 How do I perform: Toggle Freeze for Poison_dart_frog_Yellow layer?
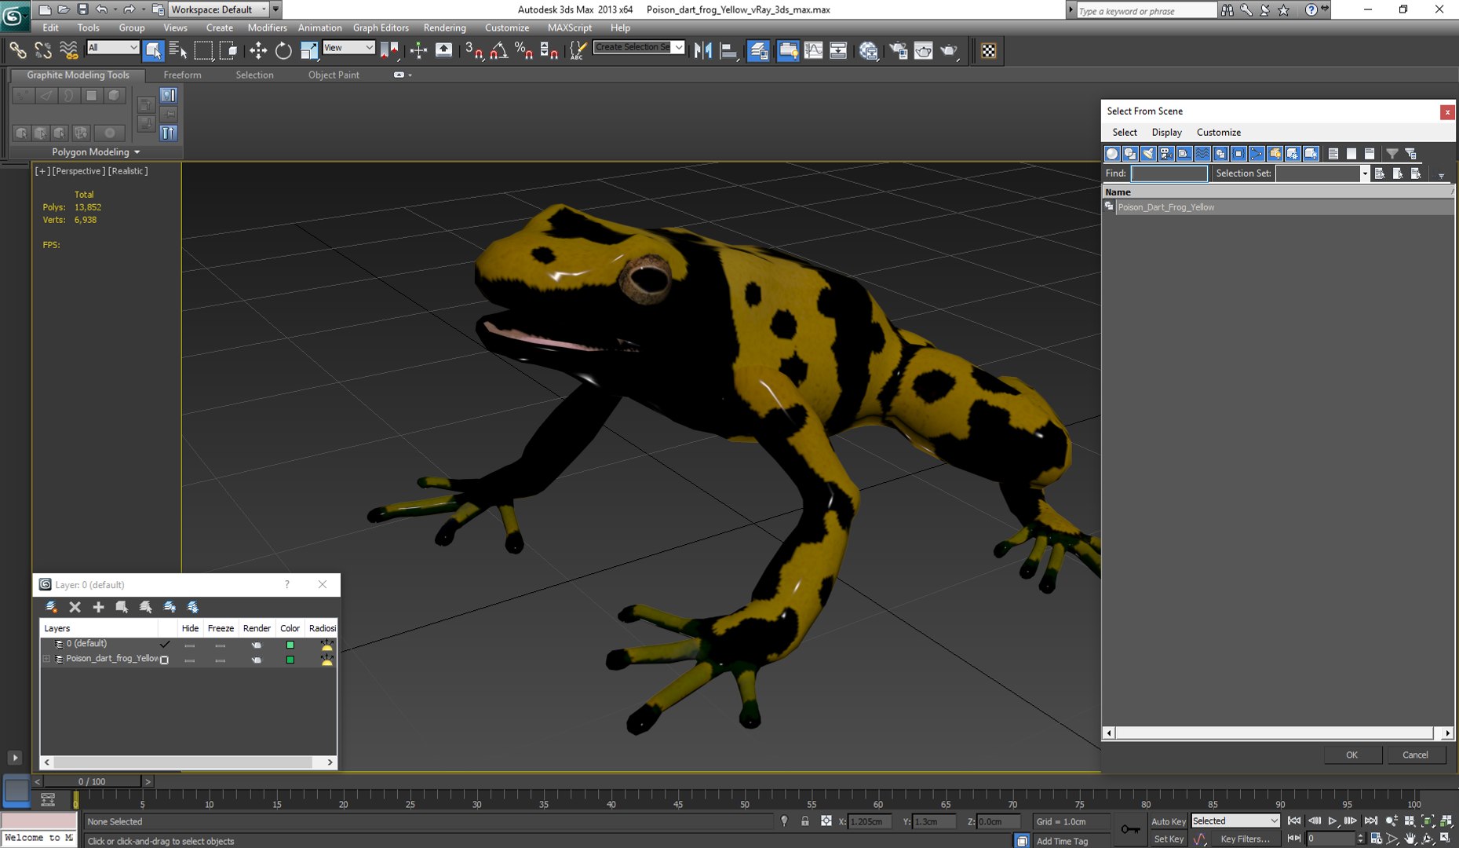tap(220, 660)
